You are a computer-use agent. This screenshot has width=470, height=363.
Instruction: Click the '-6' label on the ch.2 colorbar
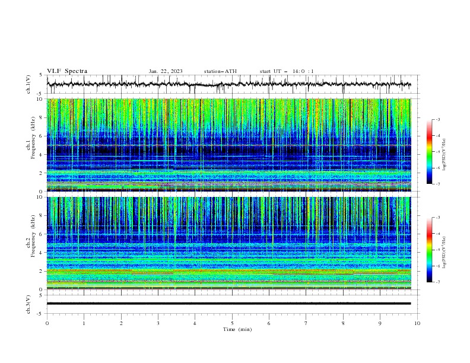437,266
